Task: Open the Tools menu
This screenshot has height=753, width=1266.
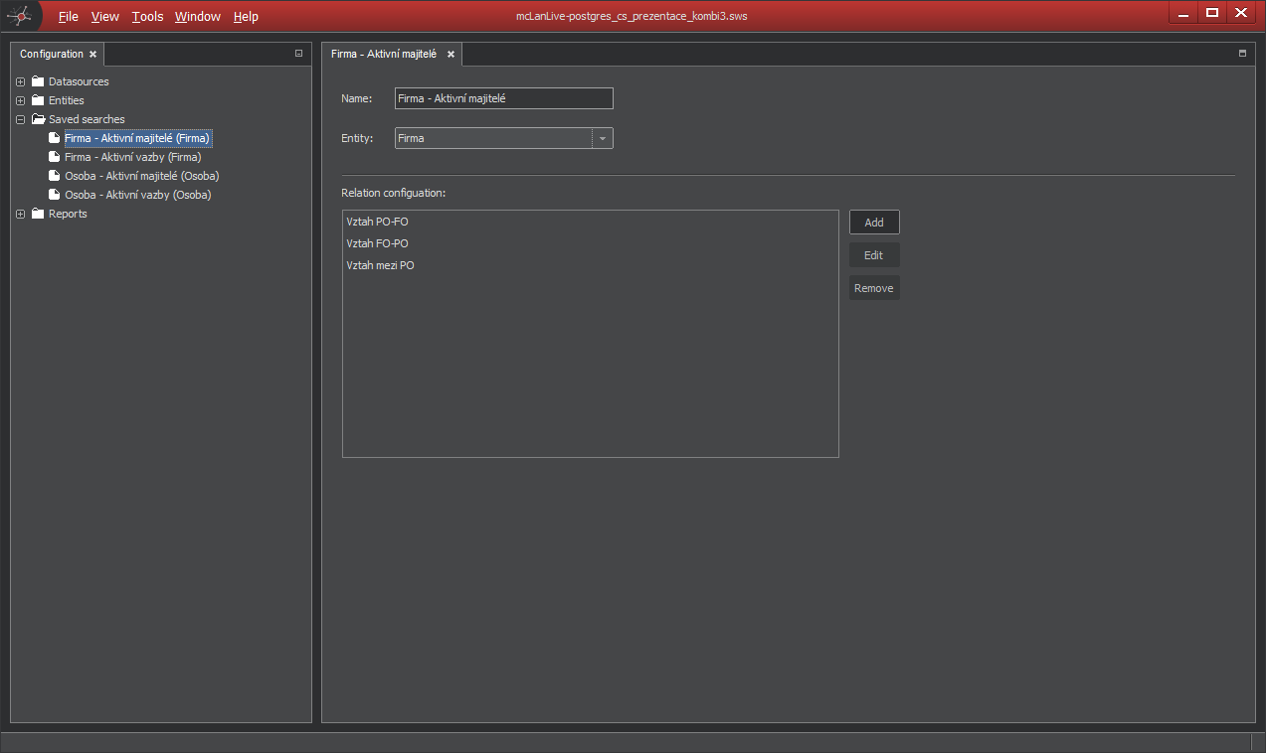Action: coord(147,17)
